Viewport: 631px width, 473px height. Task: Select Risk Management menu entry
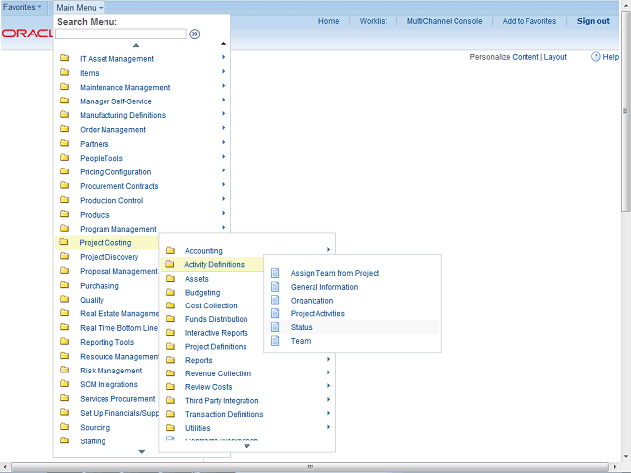coord(111,371)
